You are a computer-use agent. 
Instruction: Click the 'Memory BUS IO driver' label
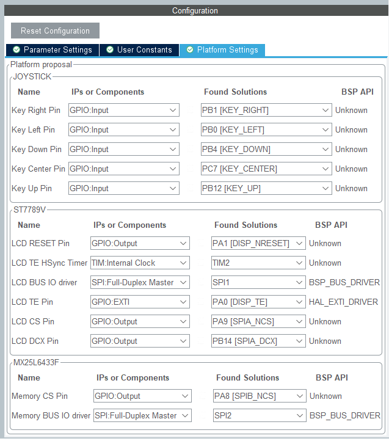coord(51,415)
